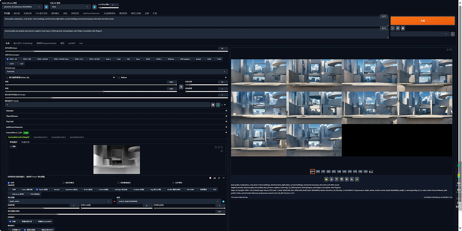Click the sparkle icon at end of gallery actions

pyautogui.click(x=357, y=179)
